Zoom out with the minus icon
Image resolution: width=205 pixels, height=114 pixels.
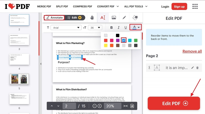click(x=95, y=106)
